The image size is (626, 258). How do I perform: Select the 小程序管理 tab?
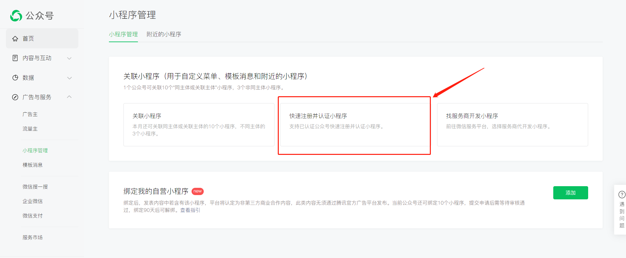[x=123, y=34]
